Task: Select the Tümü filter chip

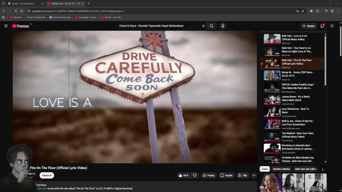Action: (265, 169)
